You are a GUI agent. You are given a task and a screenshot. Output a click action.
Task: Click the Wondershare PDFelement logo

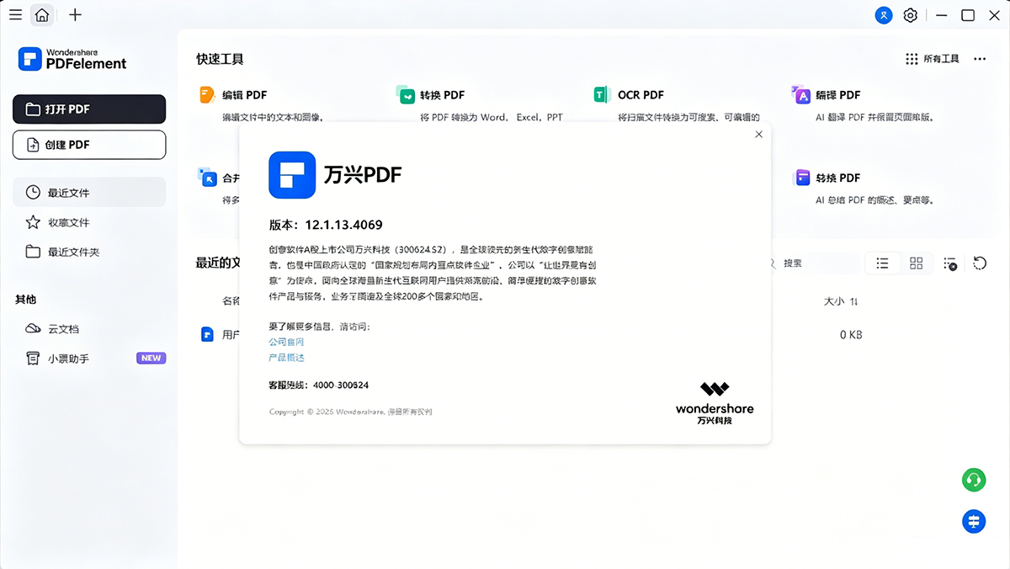73,58
